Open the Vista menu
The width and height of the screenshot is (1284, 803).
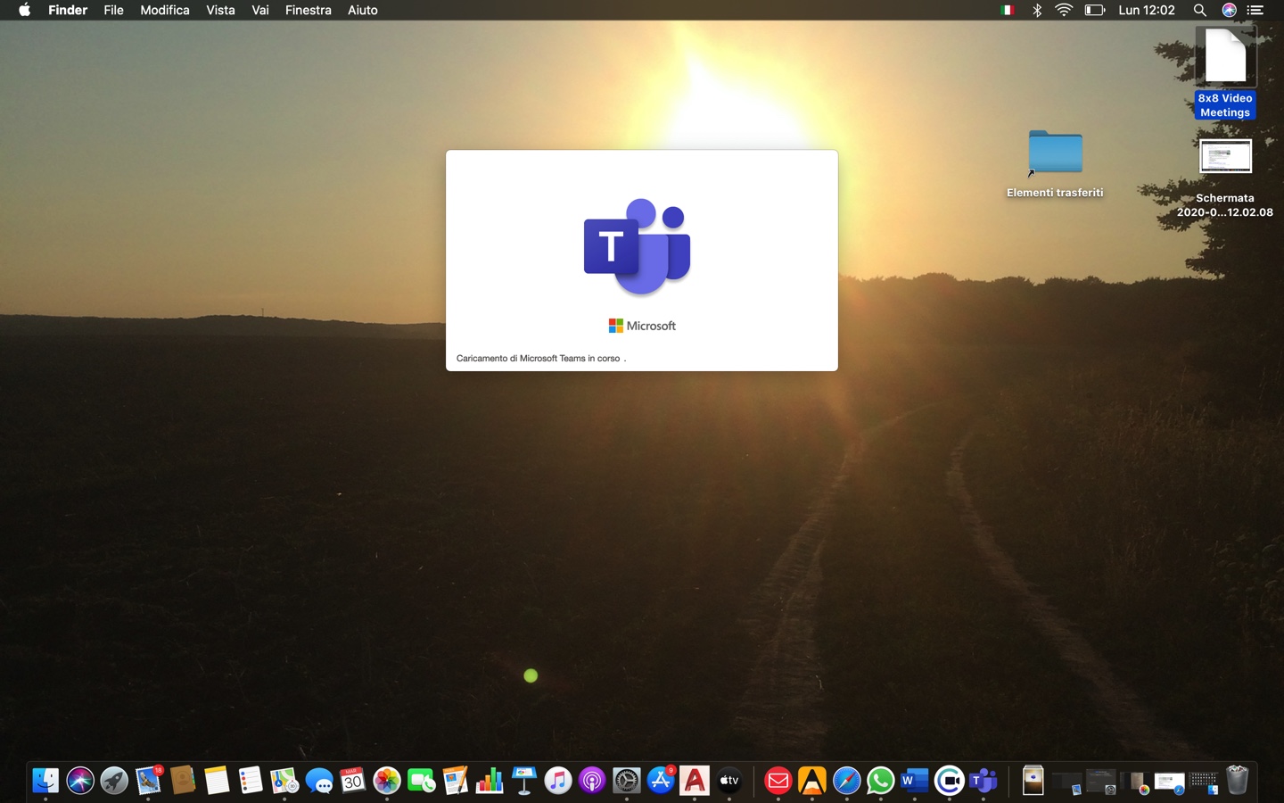(220, 10)
